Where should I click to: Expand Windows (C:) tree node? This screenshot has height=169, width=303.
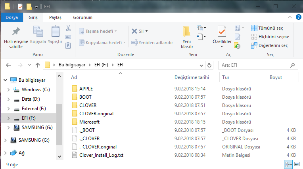point(8,90)
